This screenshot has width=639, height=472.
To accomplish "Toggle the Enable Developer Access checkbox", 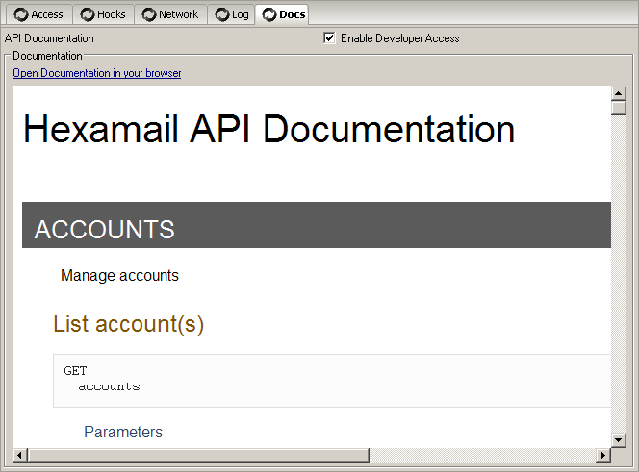I will click(x=330, y=38).
